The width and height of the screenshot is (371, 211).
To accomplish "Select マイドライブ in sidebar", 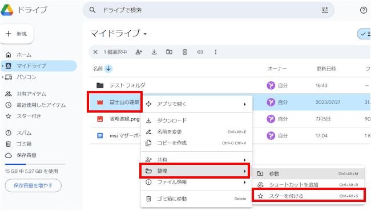I will click(x=39, y=66).
